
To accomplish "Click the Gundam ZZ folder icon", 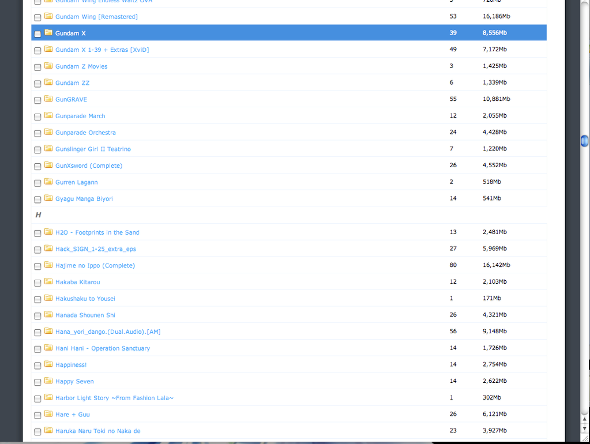I will point(48,82).
